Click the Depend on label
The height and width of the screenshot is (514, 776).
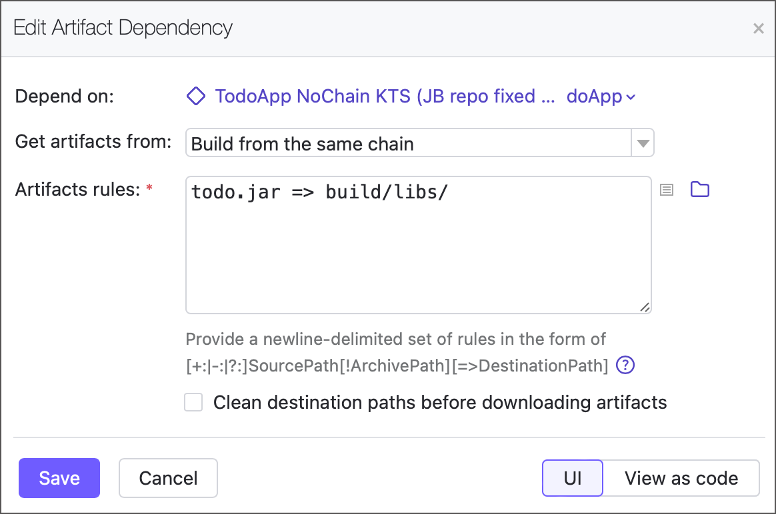tap(65, 97)
